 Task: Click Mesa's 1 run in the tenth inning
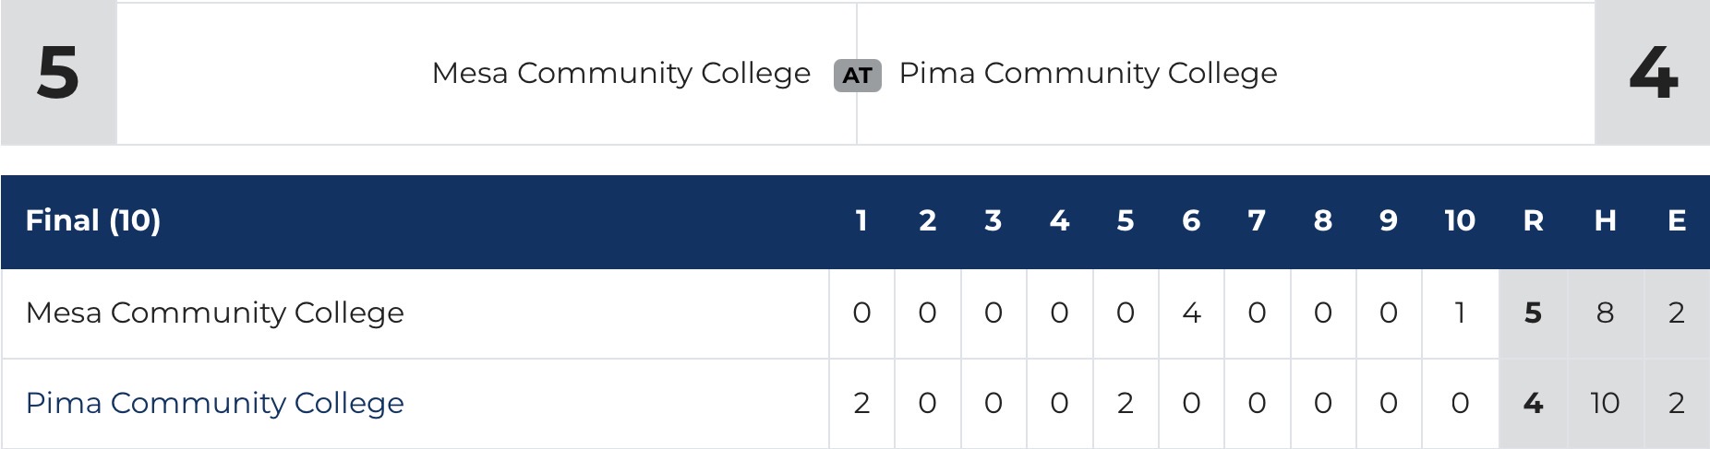pos(1459,313)
